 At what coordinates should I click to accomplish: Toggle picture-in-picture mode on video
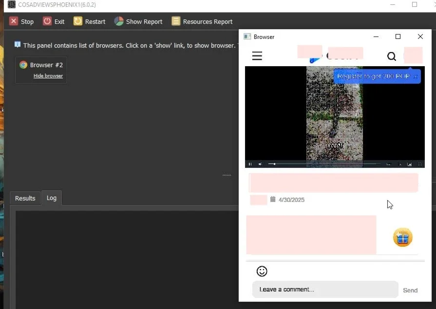tap(409, 164)
